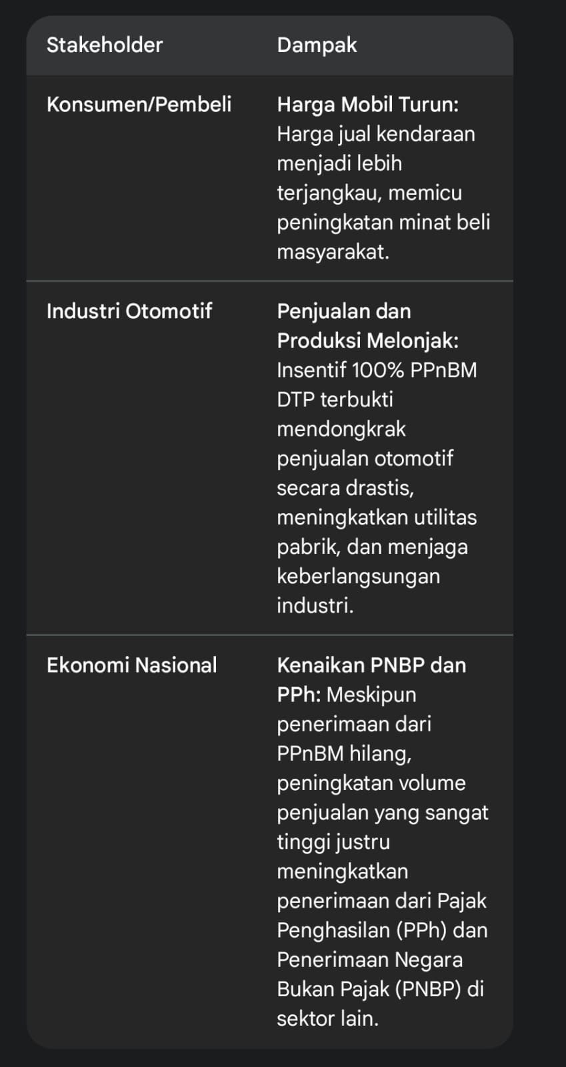
Task: Select the Konsumen/Pembeli row label
Action: click(139, 104)
